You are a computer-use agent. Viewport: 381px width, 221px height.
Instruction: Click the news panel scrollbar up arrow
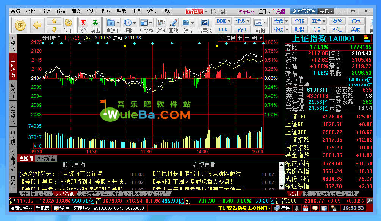click(281, 165)
